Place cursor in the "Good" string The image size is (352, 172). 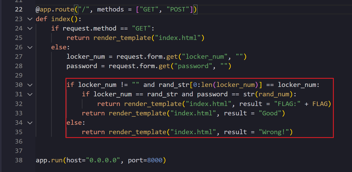270,113
